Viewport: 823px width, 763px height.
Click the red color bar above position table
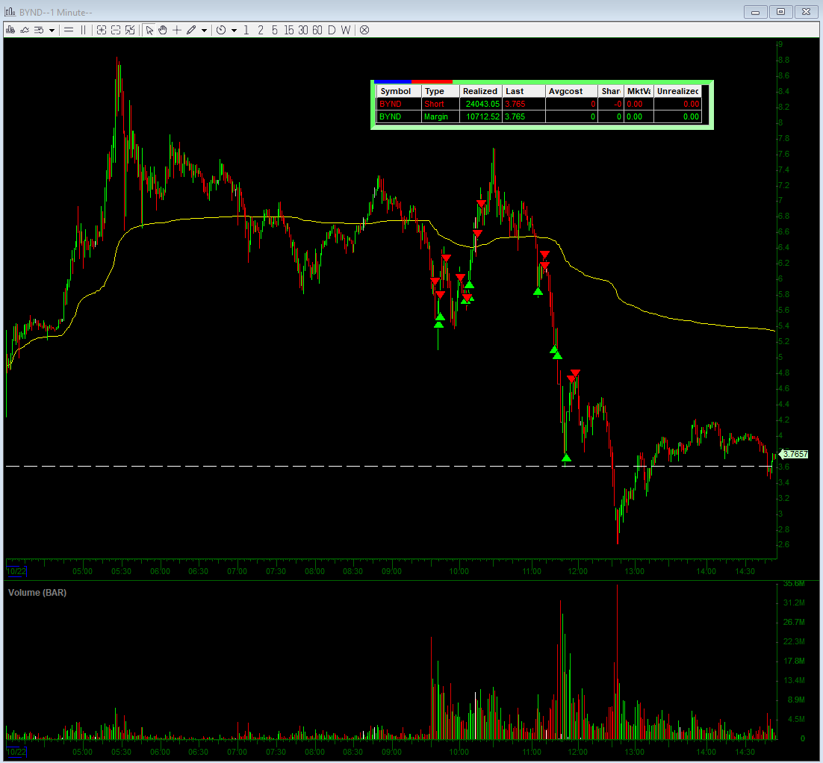point(432,82)
